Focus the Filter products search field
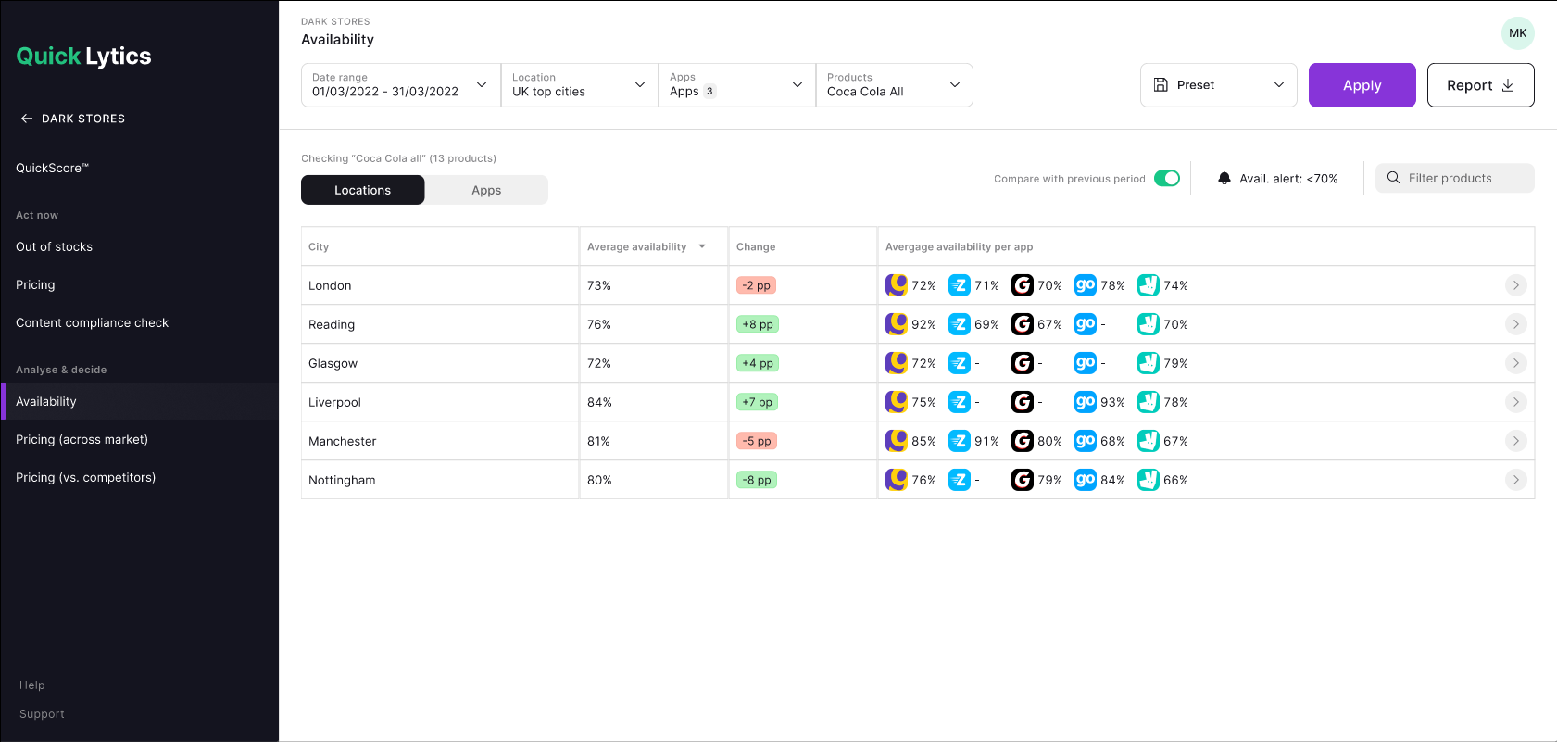 [1455, 178]
